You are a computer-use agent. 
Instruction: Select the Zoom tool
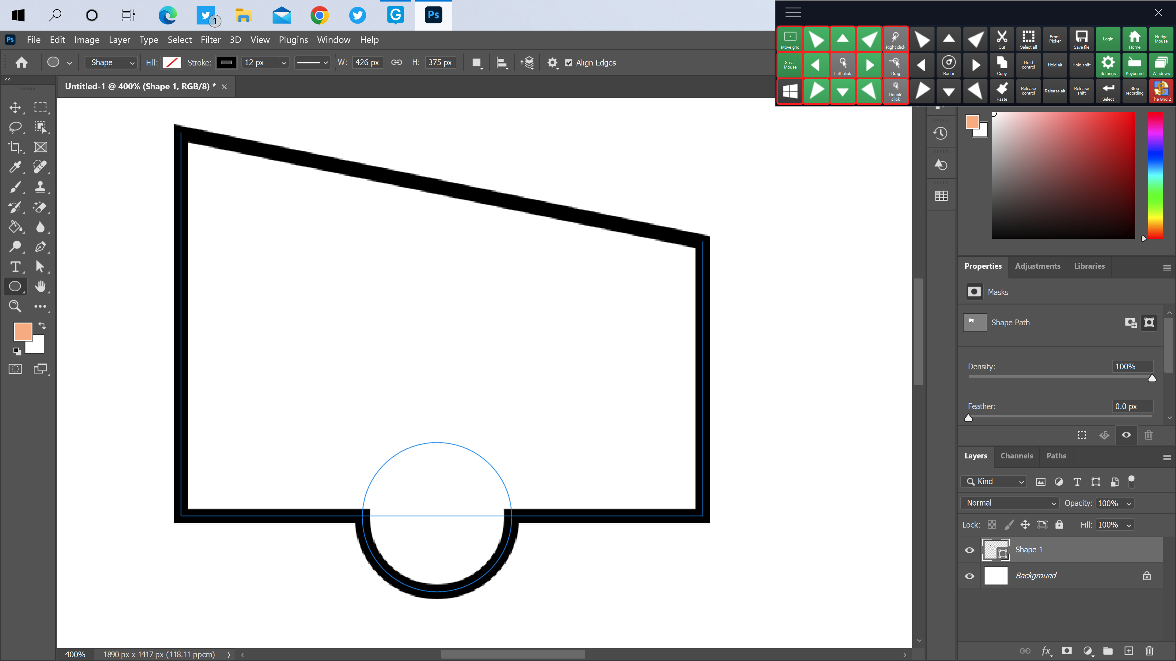[x=15, y=306]
